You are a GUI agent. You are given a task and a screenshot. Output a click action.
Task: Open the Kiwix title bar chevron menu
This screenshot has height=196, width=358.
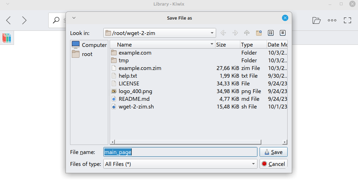[8, 4]
